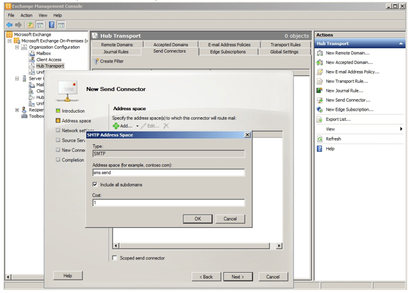
Task: Enable the Scoped send connector checkbox
Action: [x=114, y=258]
